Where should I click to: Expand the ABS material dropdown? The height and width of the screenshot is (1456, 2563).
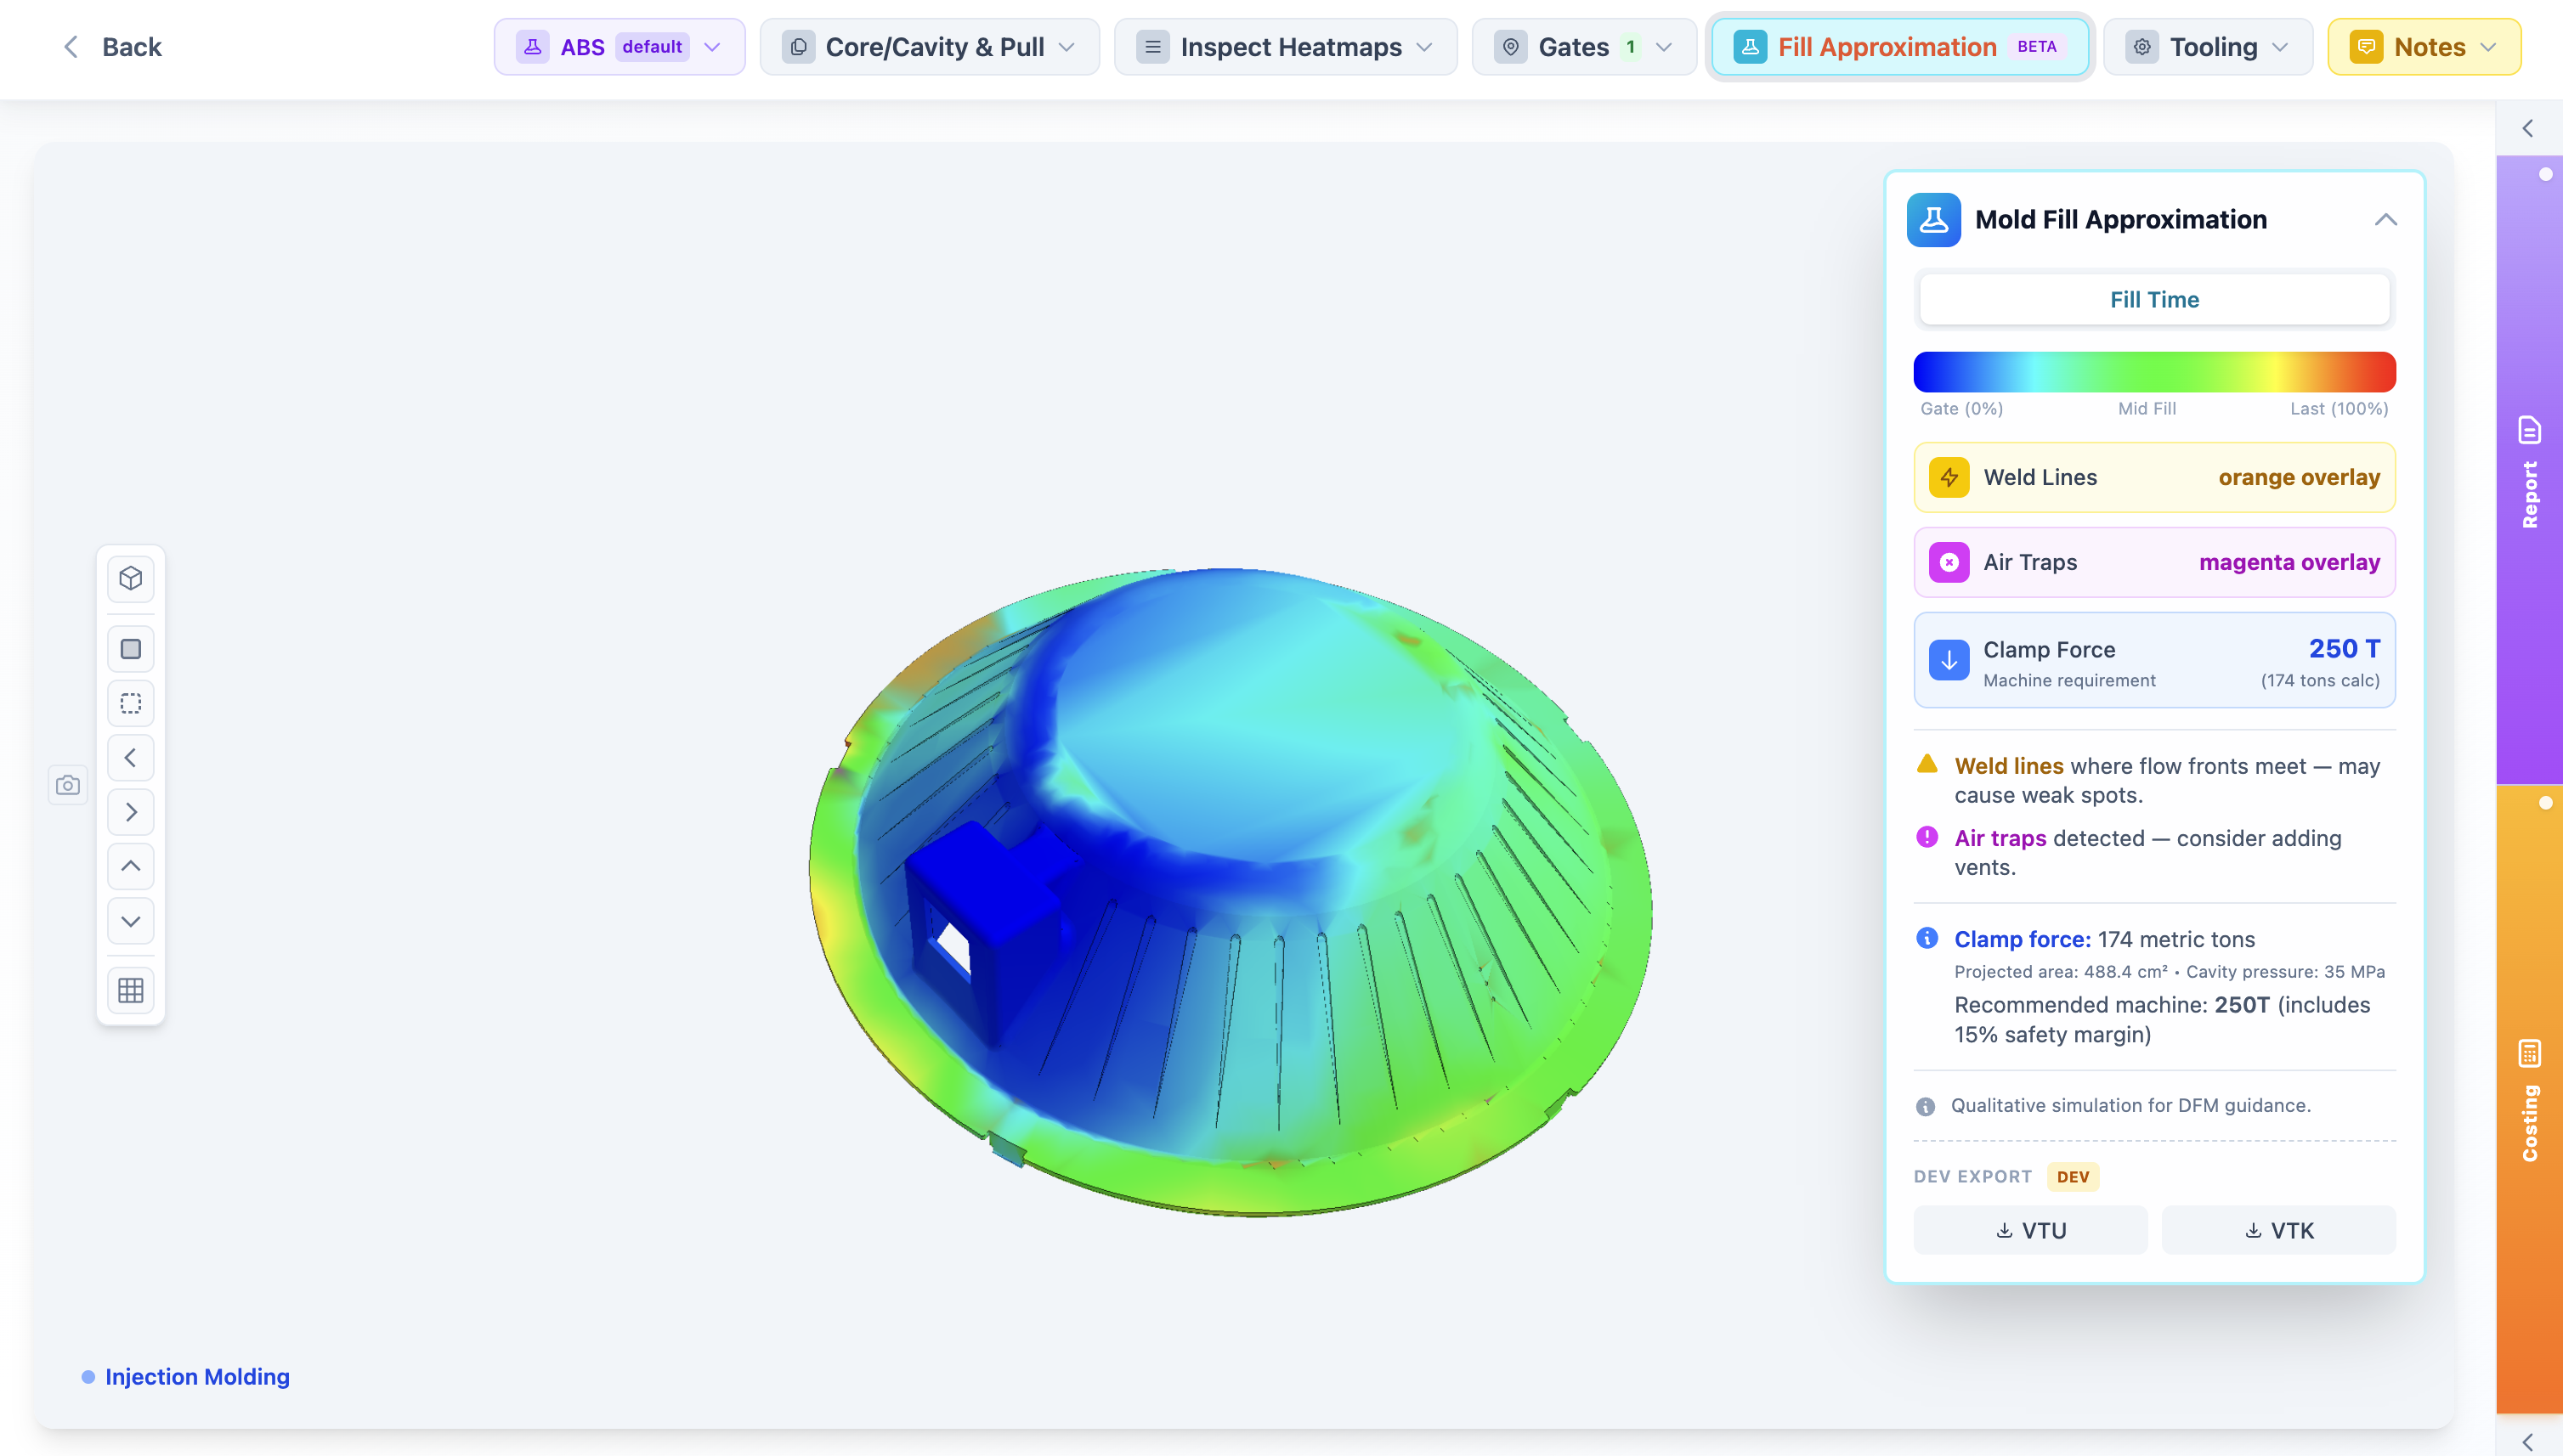pyautogui.click(x=619, y=46)
